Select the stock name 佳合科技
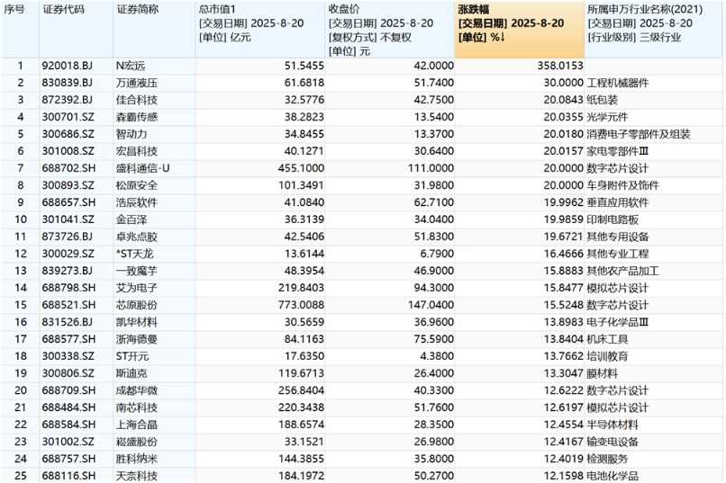 point(137,100)
